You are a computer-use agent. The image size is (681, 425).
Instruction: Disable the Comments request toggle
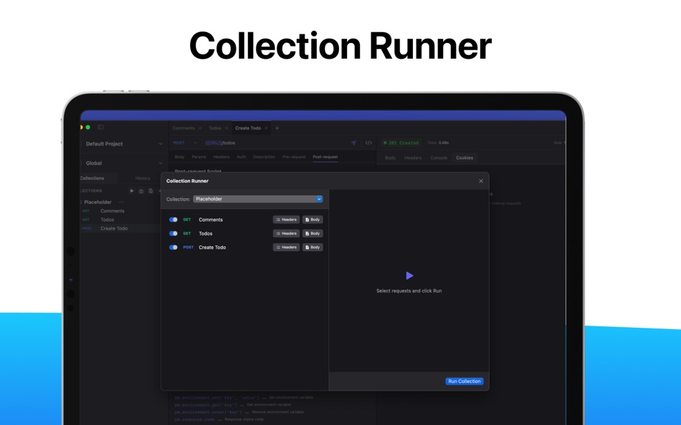(173, 220)
